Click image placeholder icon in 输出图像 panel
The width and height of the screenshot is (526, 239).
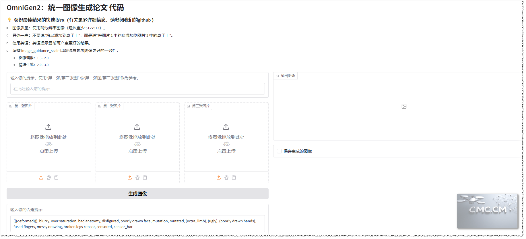pyautogui.click(x=404, y=106)
